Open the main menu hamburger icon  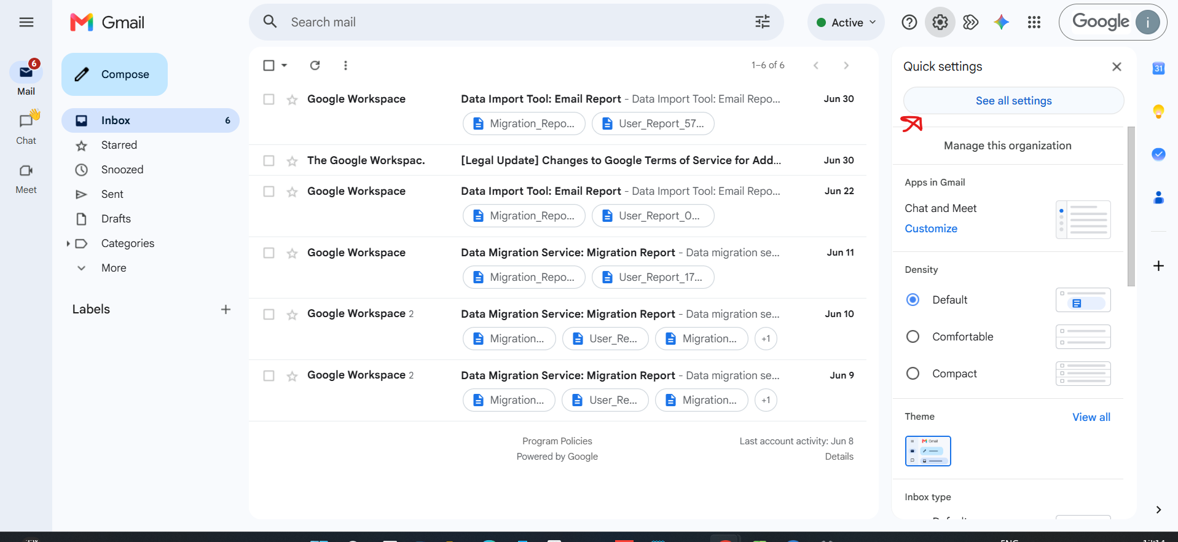click(x=26, y=23)
